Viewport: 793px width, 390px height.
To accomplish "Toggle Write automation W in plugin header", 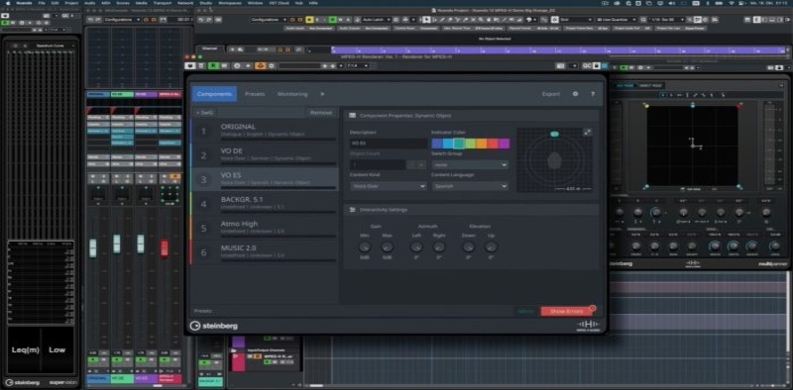I will (x=224, y=65).
